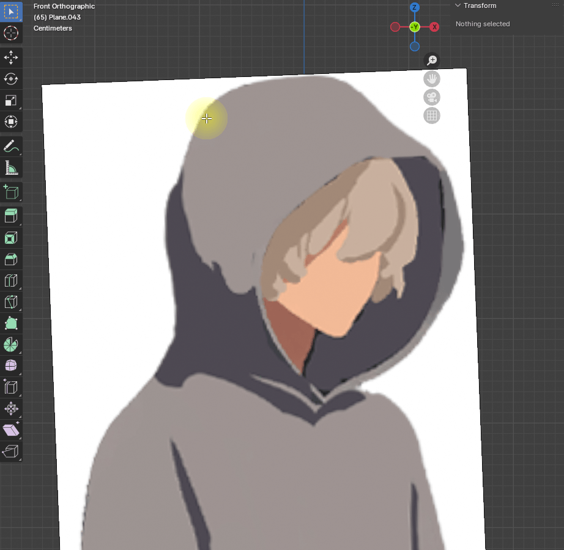Image resolution: width=564 pixels, height=550 pixels.
Task: Select the Scale tool
Action: pyautogui.click(x=11, y=100)
